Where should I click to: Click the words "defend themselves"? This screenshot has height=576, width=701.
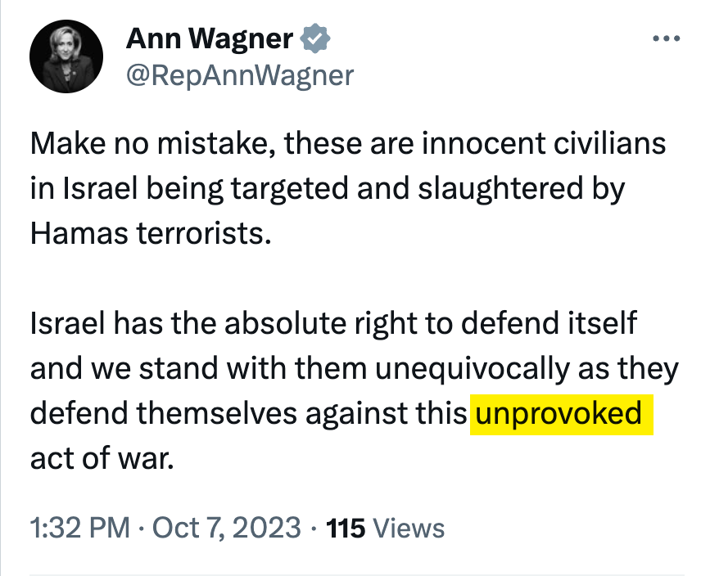pyautogui.click(x=163, y=413)
